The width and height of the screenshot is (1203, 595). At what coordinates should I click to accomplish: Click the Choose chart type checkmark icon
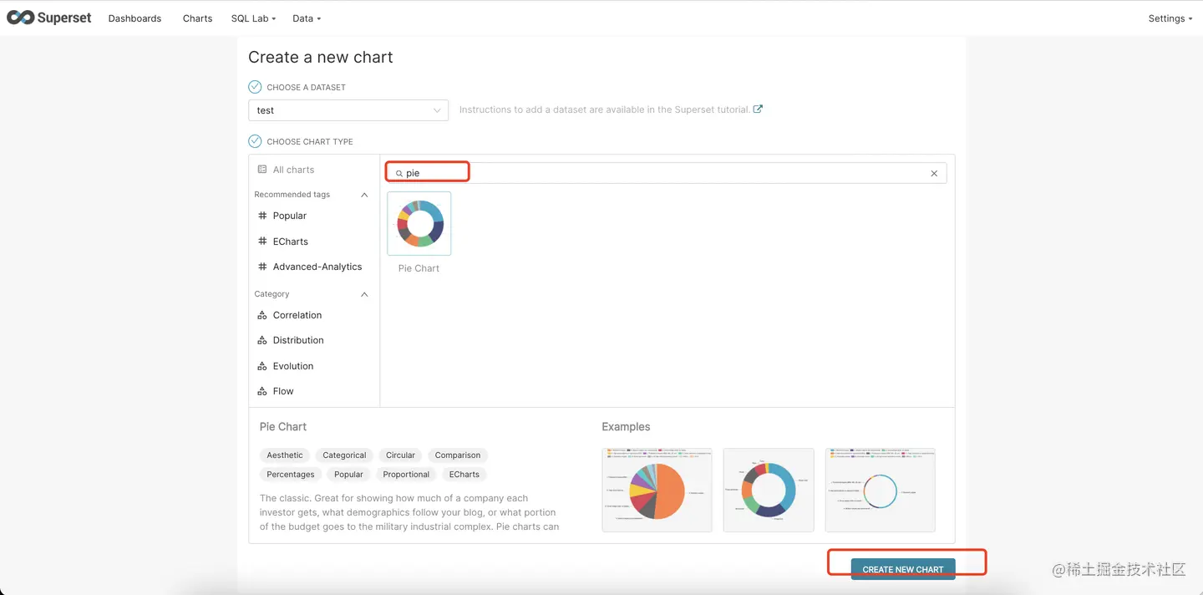tap(255, 141)
